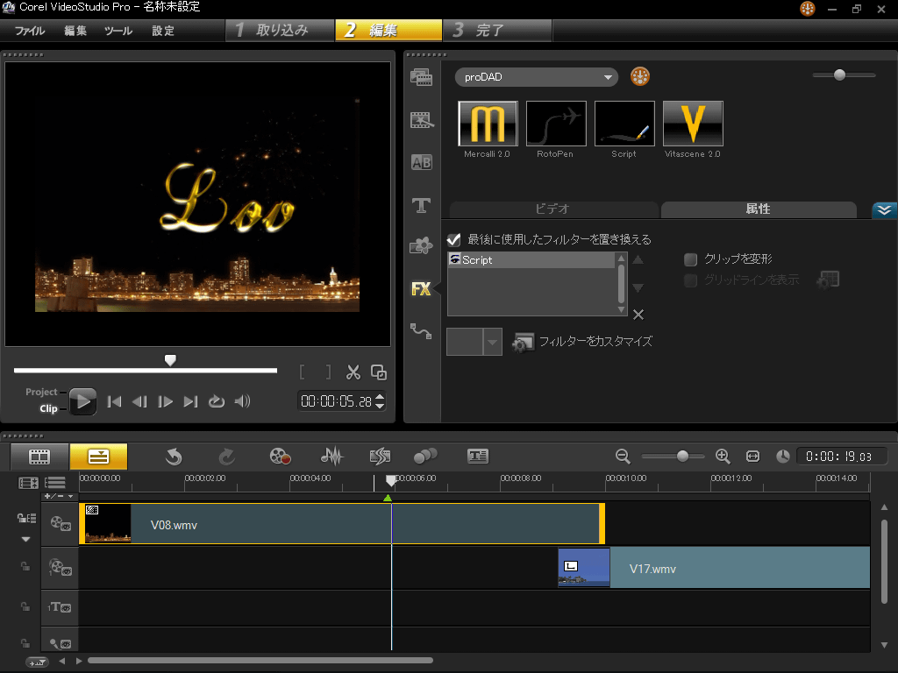Delete filter with the X button
The height and width of the screenshot is (673, 898).
pyautogui.click(x=638, y=315)
